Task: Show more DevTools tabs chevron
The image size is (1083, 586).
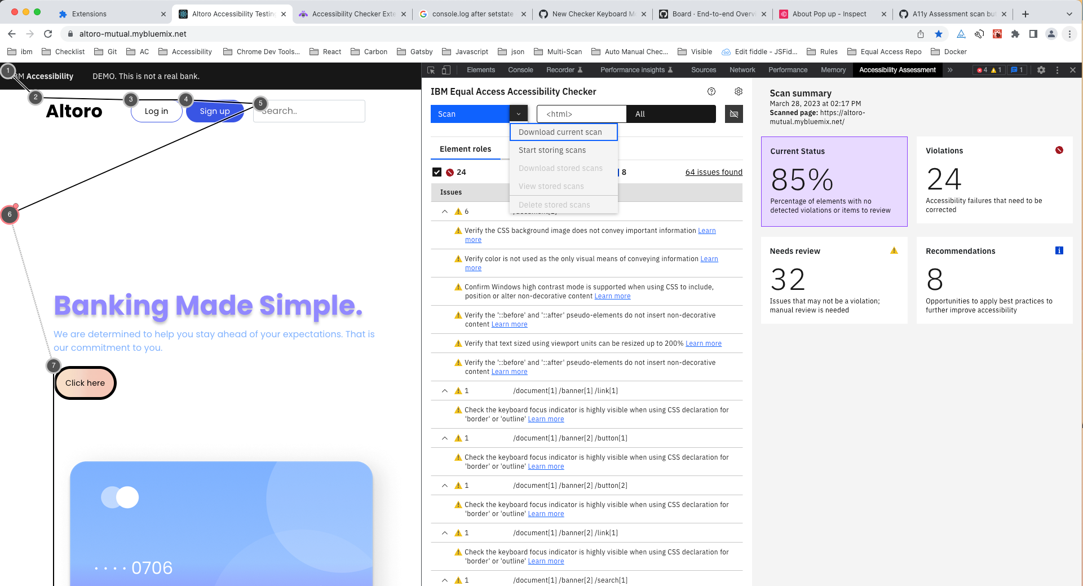Action: 950,70
